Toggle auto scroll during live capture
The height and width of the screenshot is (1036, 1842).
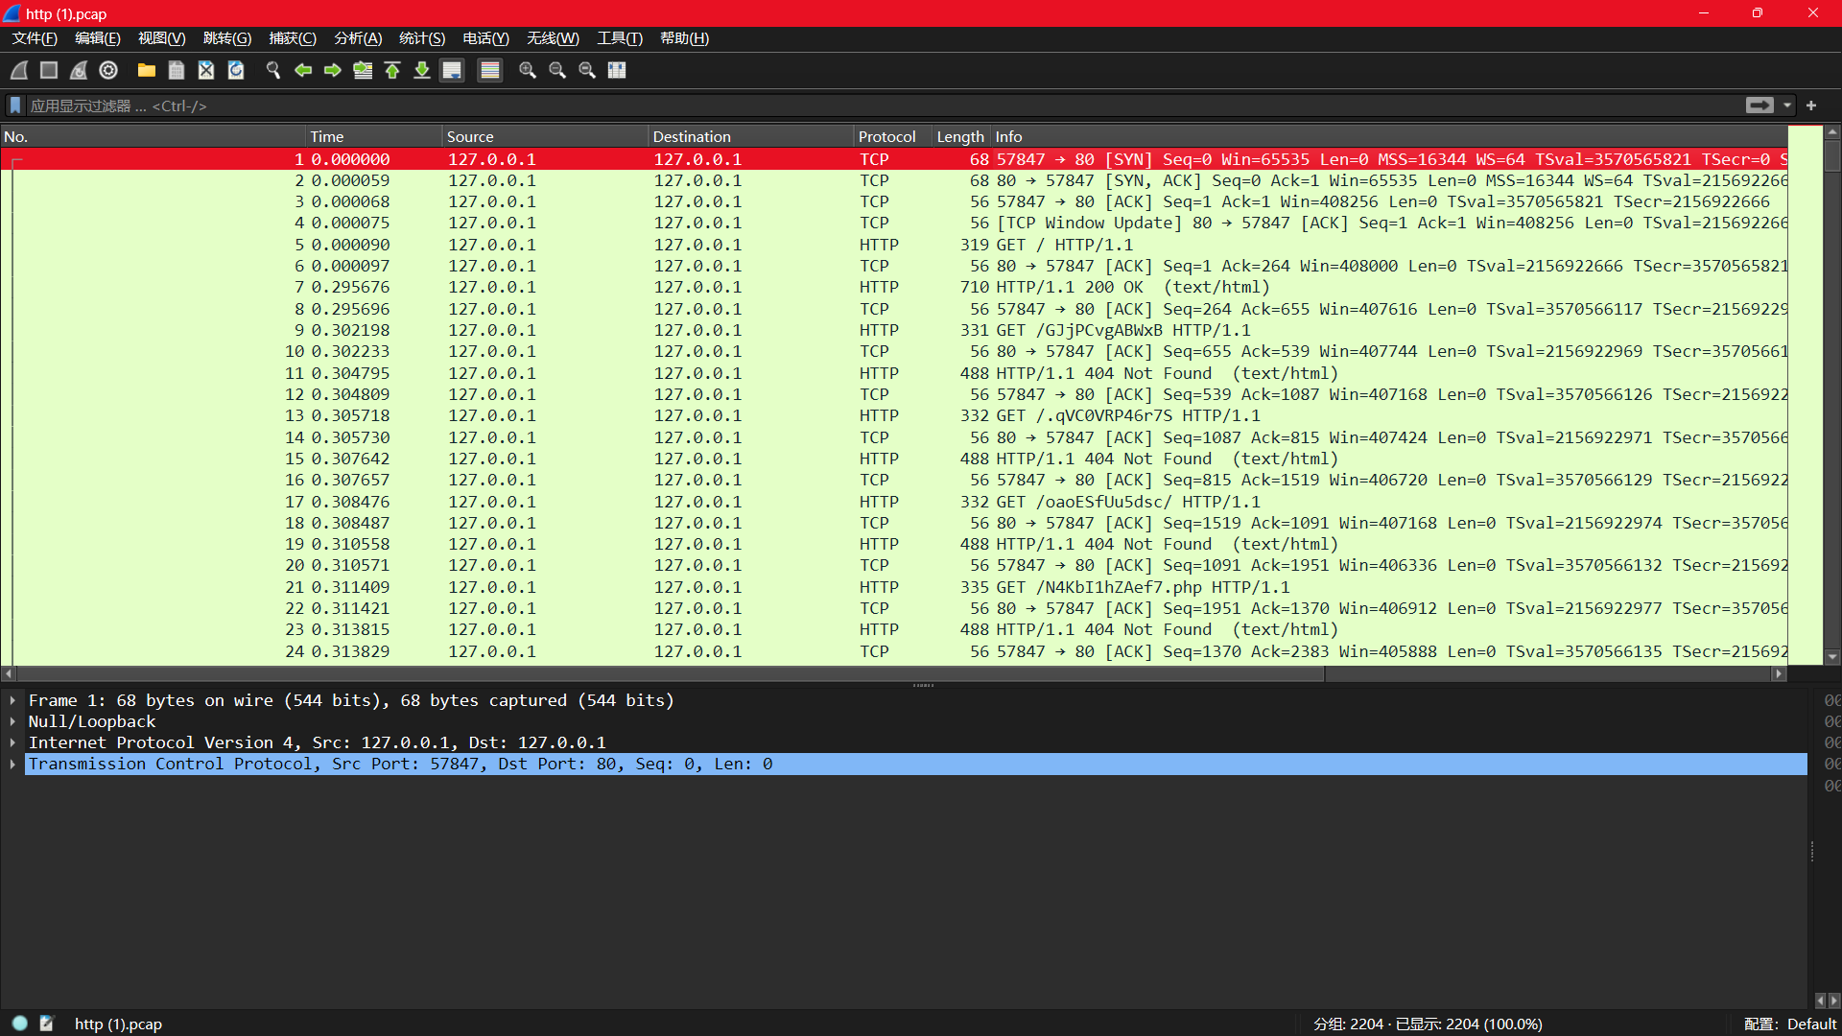(x=452, y=70)
